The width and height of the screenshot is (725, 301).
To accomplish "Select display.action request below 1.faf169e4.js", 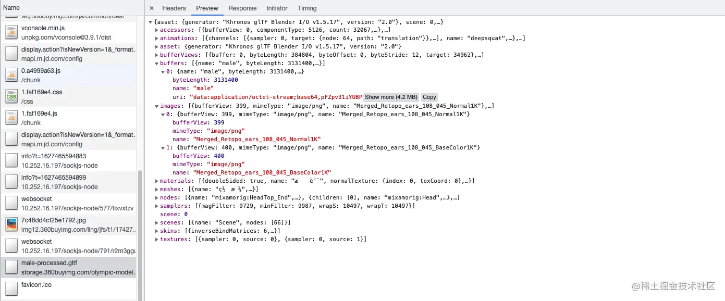I will (68, 139).
